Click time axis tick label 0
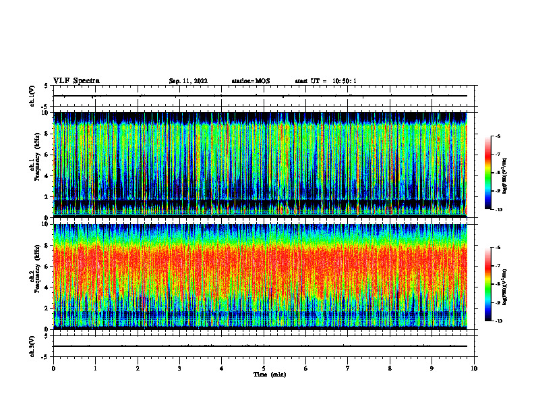The image size is (534, 413). coord(53,368)
